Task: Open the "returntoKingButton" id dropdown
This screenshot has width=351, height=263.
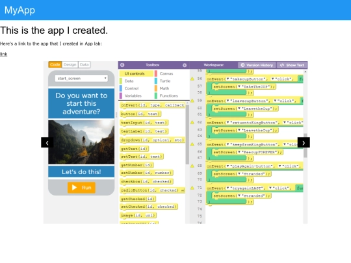Action: (227, 123)
